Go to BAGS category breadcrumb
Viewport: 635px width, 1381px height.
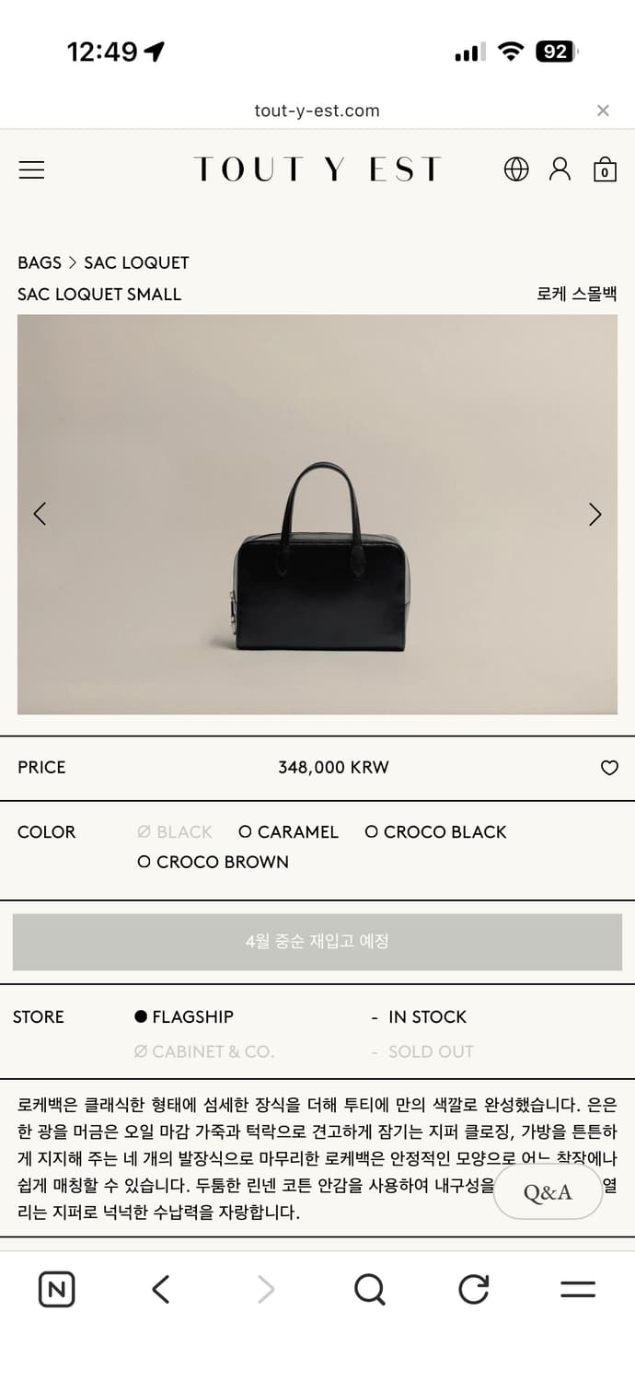tap(40, 263)
